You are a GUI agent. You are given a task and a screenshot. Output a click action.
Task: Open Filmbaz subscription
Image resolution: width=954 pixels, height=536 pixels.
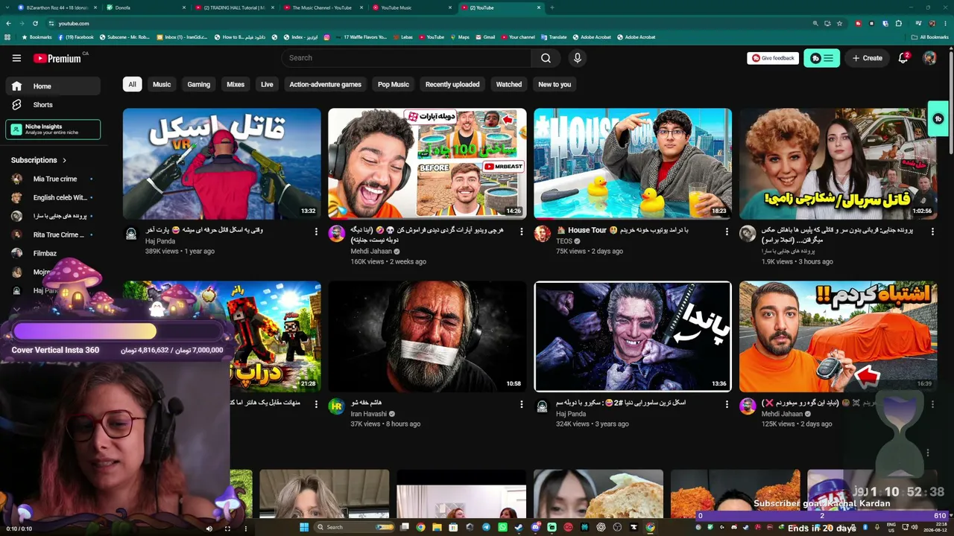(53, 253)
